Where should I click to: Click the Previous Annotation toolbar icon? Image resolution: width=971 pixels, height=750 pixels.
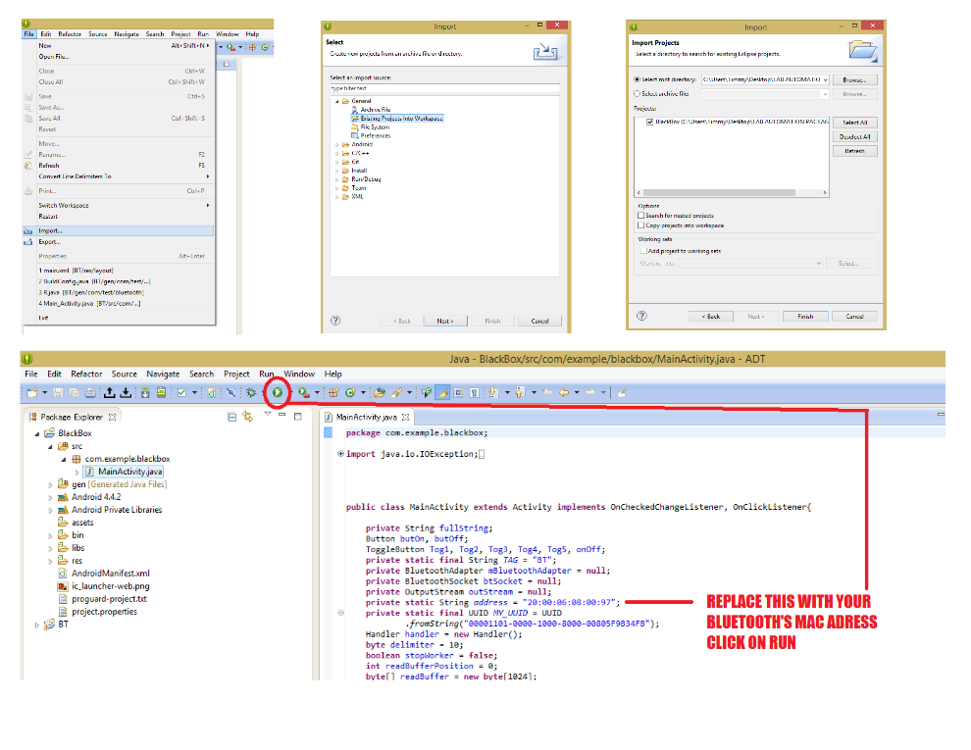tap(520, 392)
